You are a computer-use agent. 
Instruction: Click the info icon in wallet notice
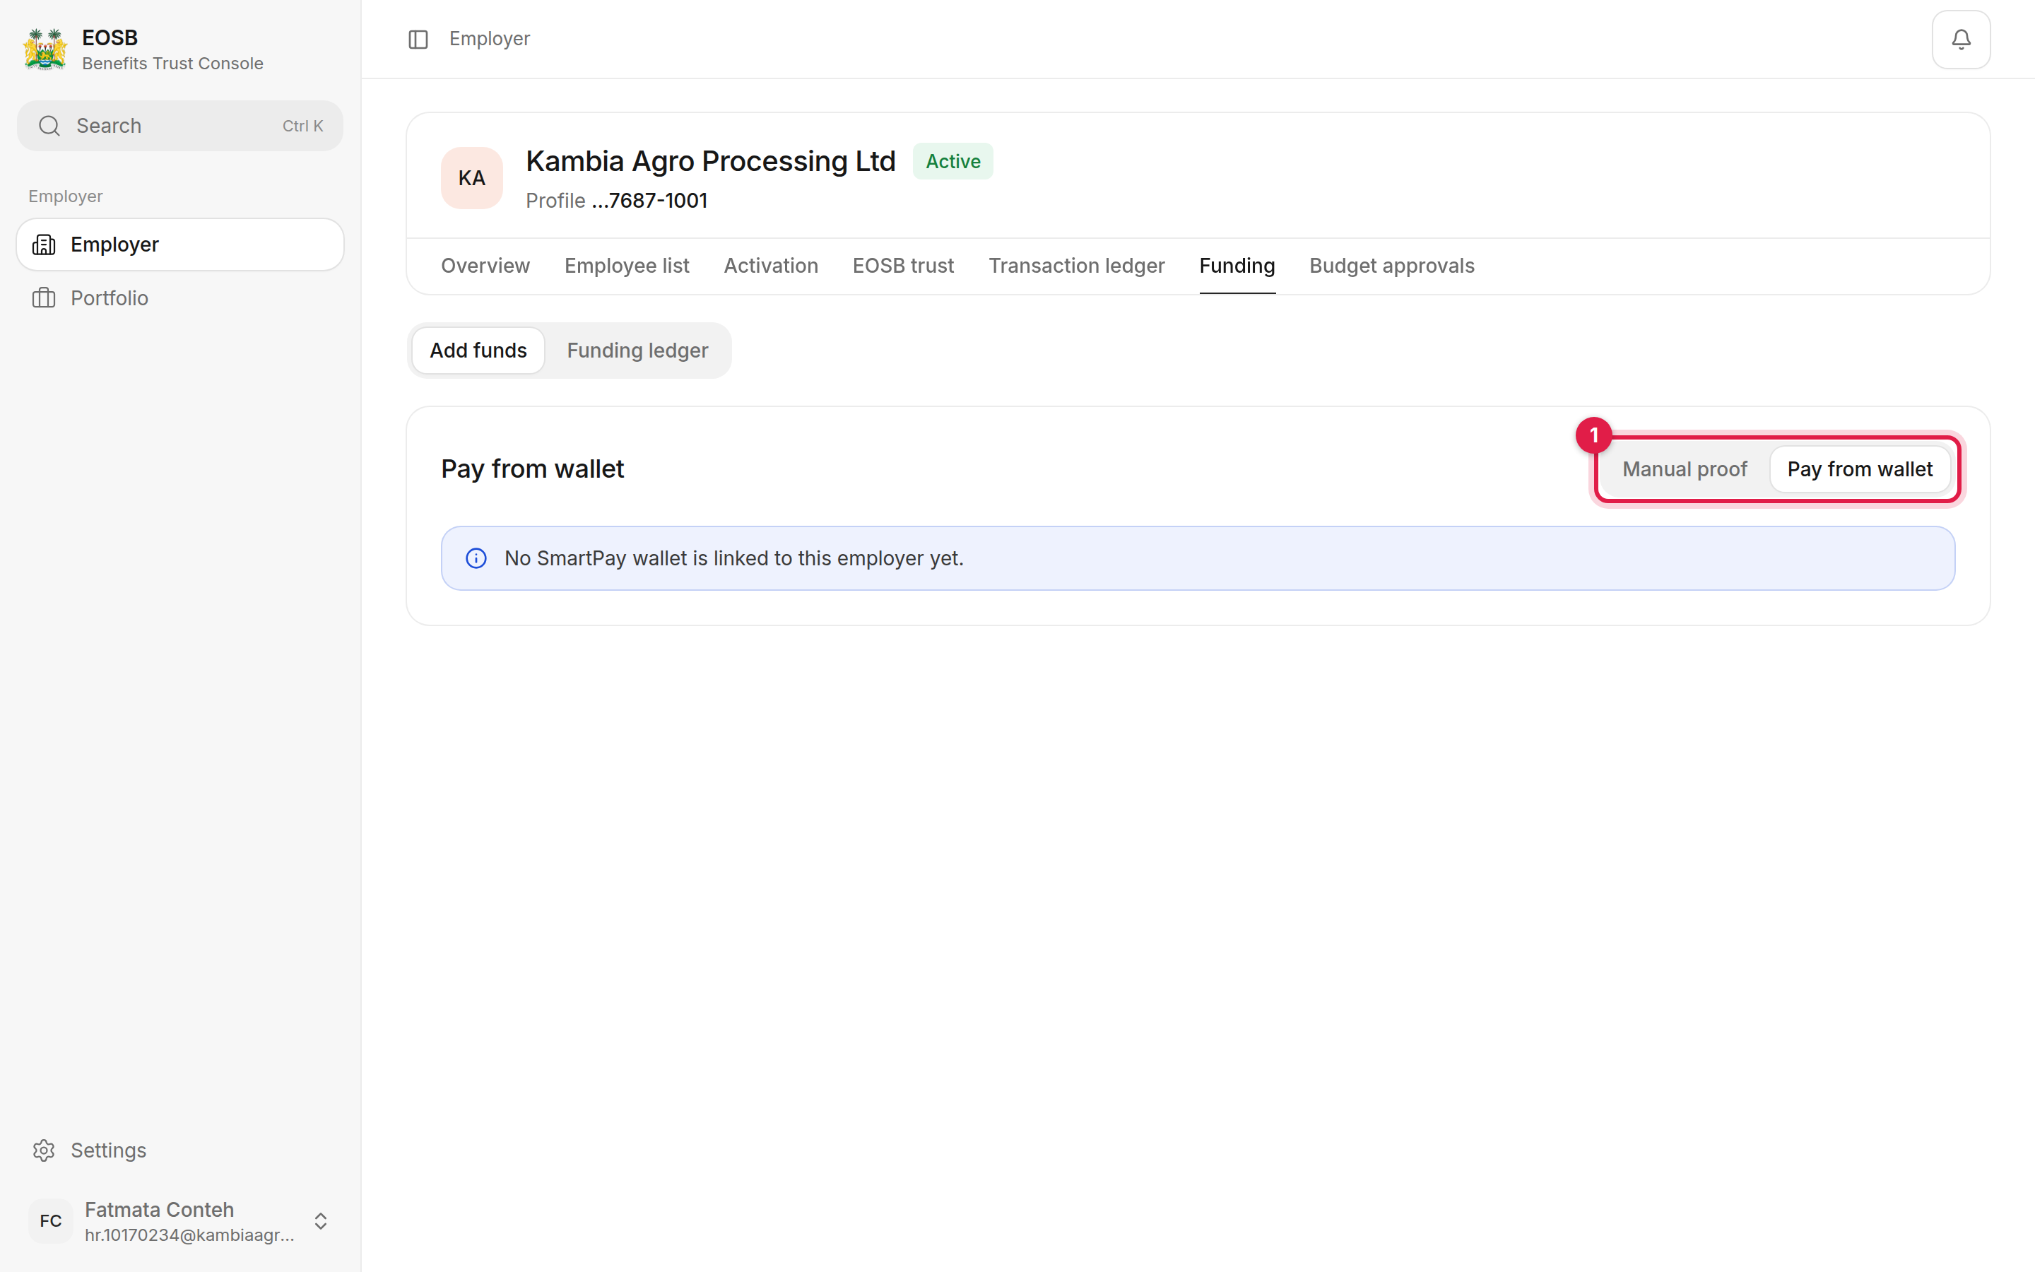pos(476,558)
